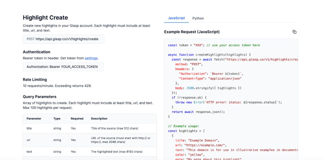The image size is (323, 160).
Task: Click the "Content-Type" header code line
Action: (x=210, y=79)
